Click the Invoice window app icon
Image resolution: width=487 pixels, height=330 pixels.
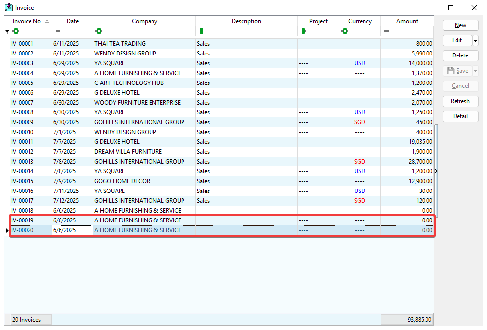[9, 7]
